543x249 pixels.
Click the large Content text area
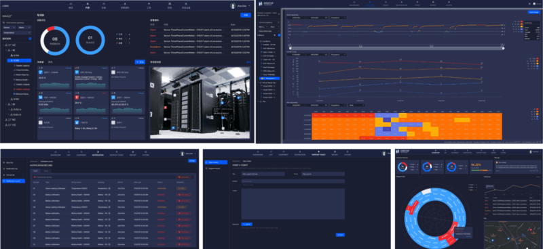(293, 204)
